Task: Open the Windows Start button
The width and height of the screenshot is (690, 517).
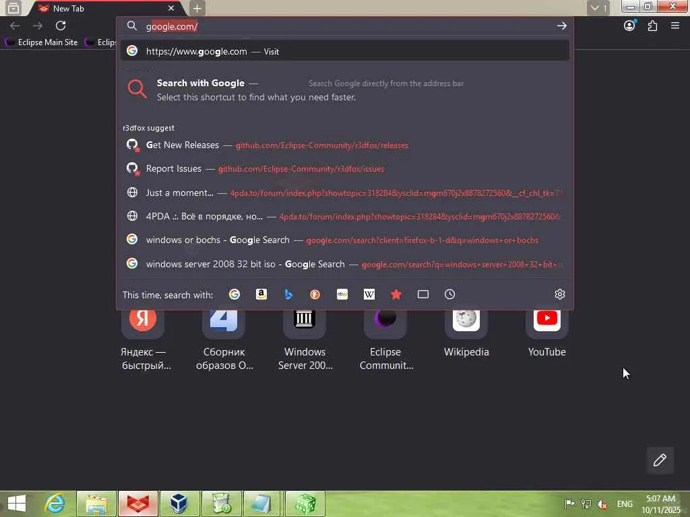Action: click(17, 504)
